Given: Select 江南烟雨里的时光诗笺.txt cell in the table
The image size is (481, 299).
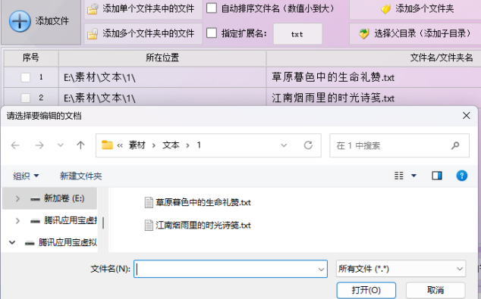Looking at the screenshot, I should [373, 98].
